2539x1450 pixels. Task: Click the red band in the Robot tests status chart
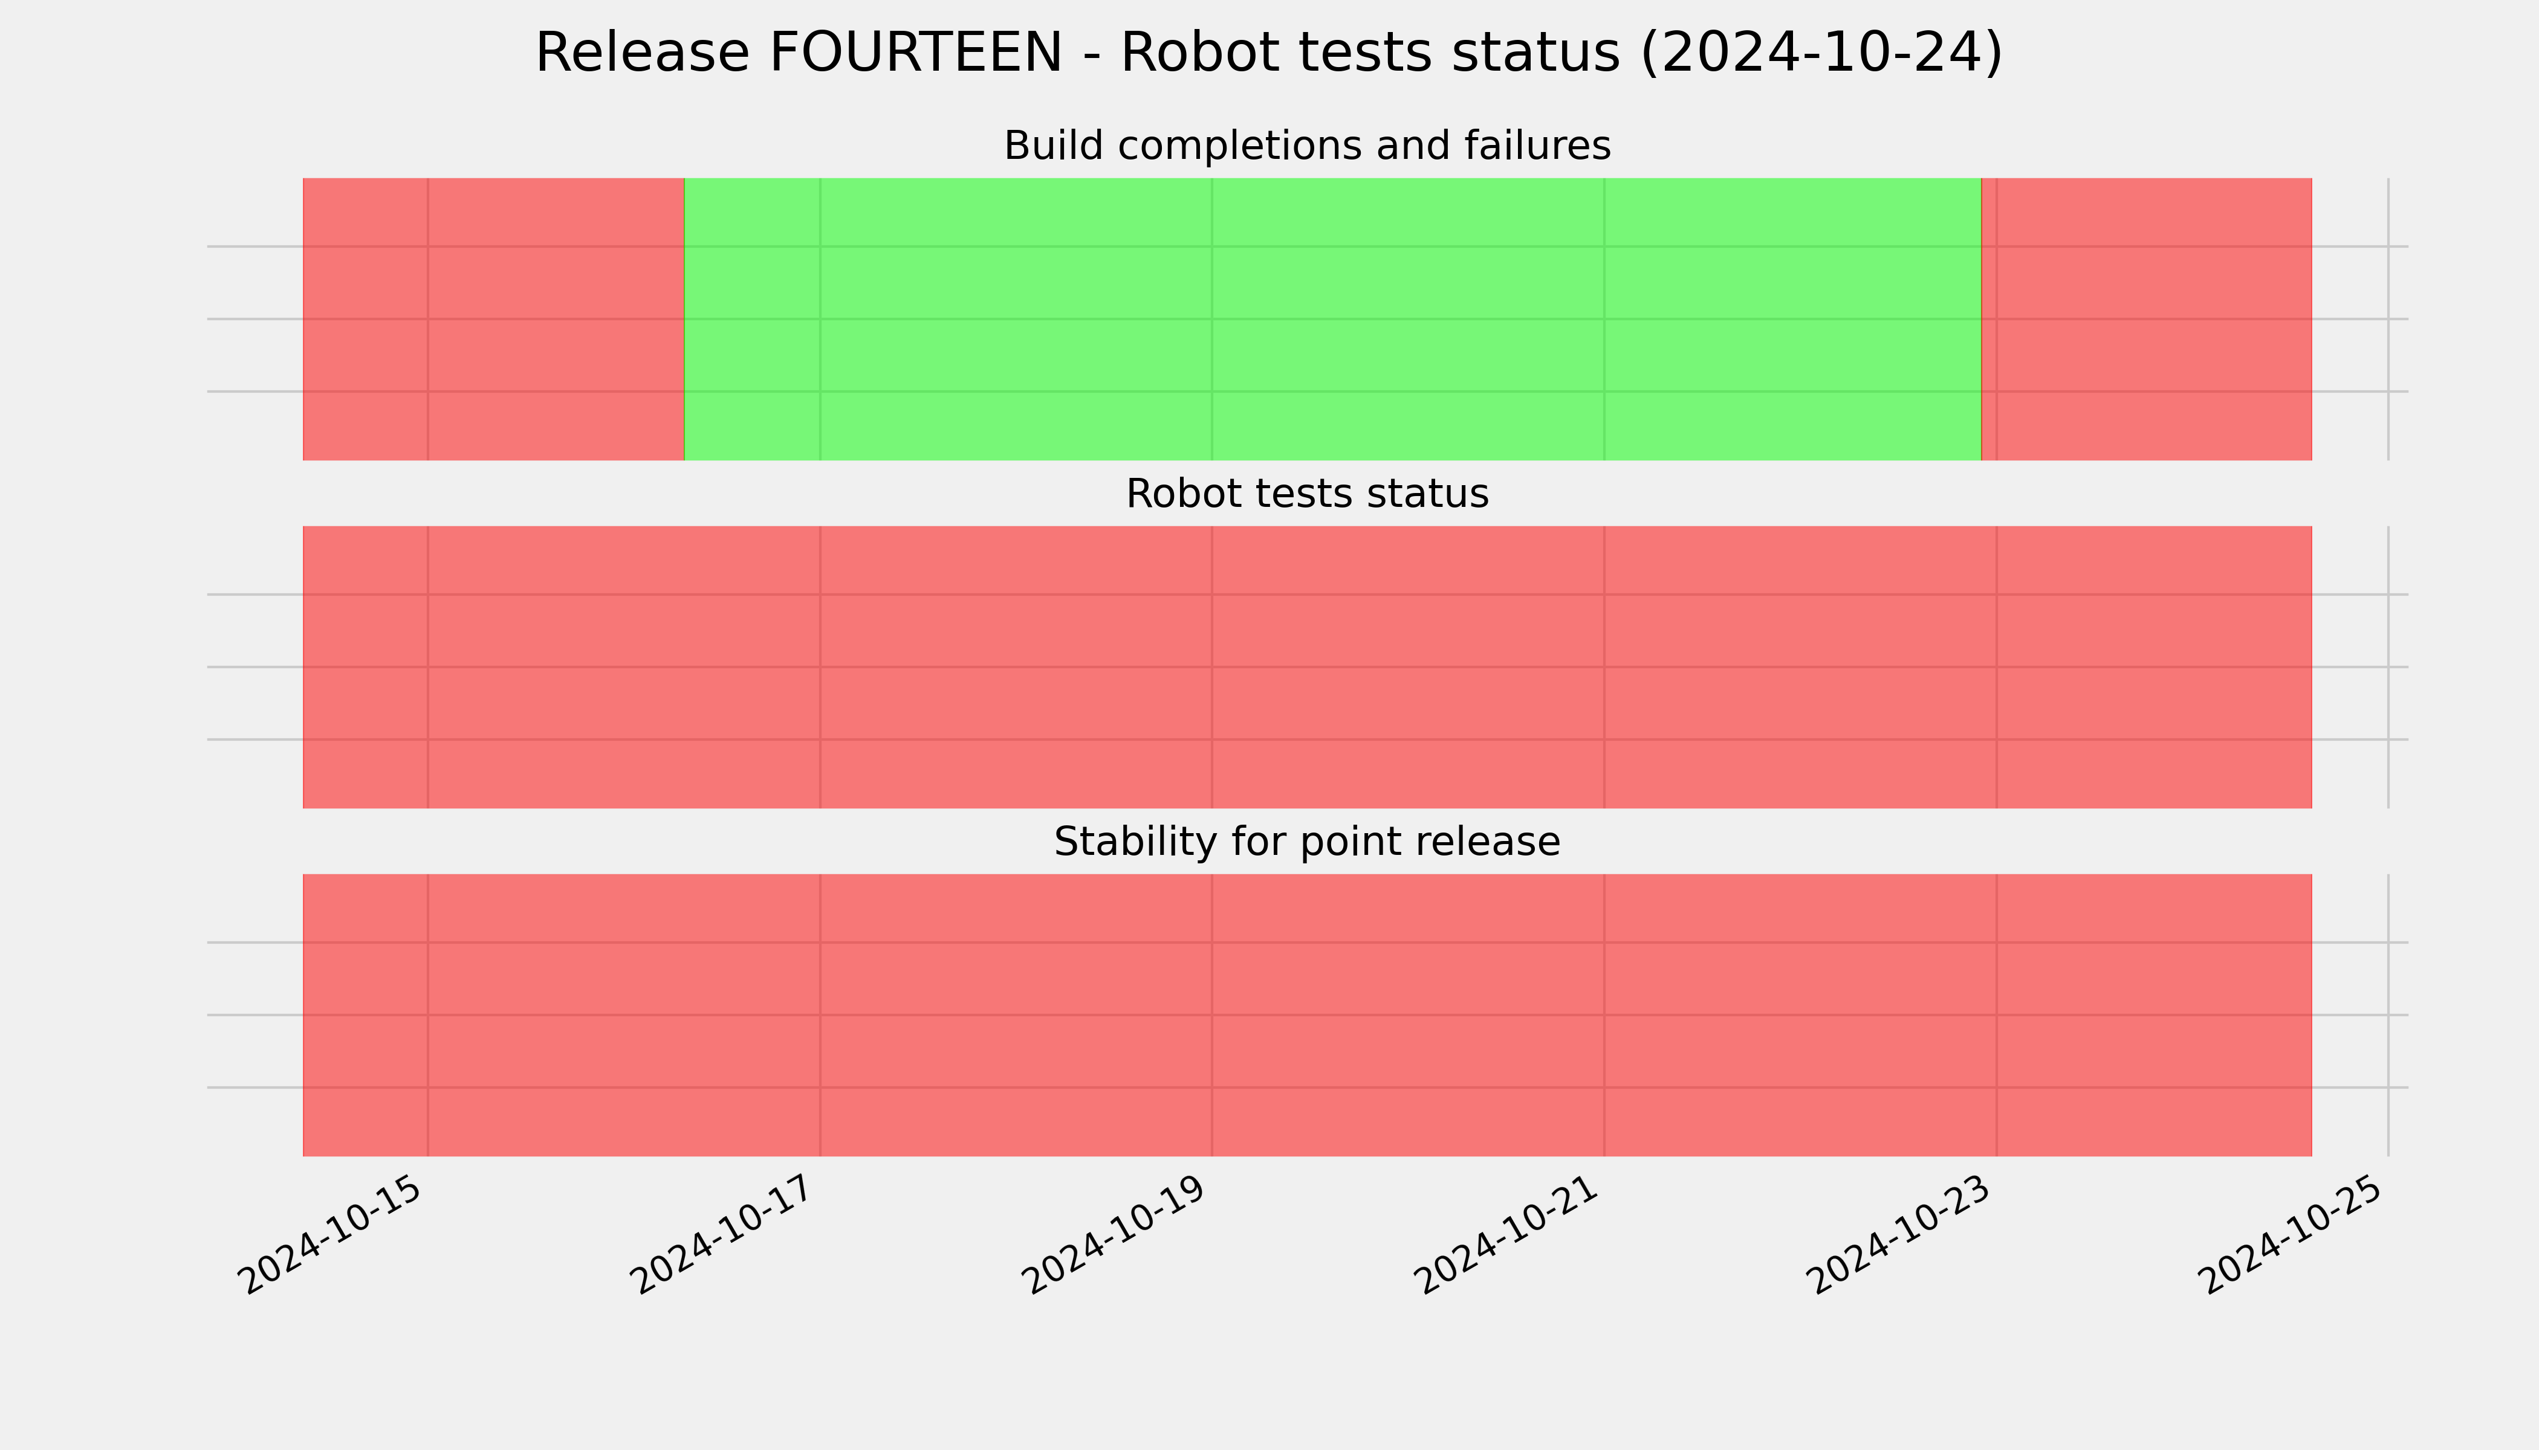pos(1308,667)
